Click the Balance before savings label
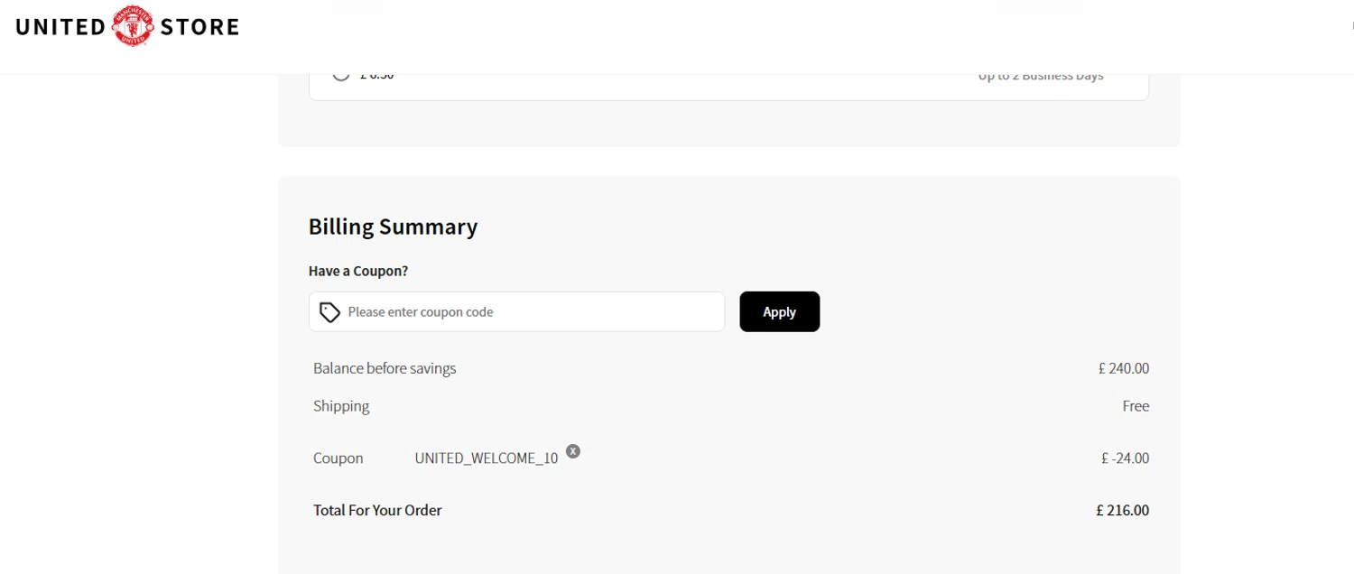This screenshot has width=1354, height=574. 385,368
